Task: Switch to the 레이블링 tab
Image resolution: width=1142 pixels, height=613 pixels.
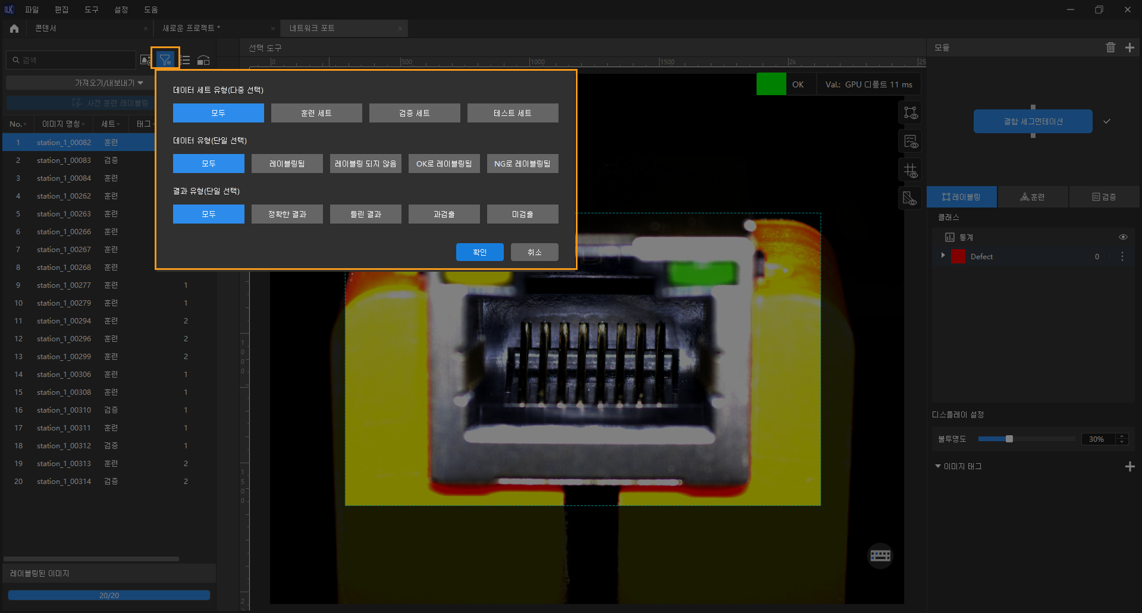Action: point(962,197)
